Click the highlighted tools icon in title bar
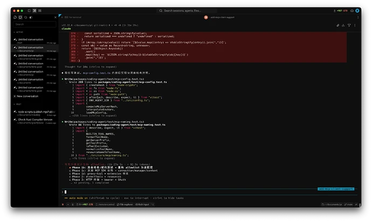Viewport: 372px width, 221px height. (x=35, y=11)
